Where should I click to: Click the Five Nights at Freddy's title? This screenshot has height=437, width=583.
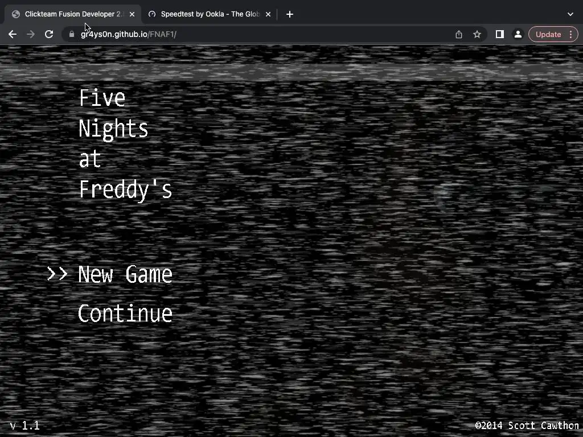click(125, 145)
